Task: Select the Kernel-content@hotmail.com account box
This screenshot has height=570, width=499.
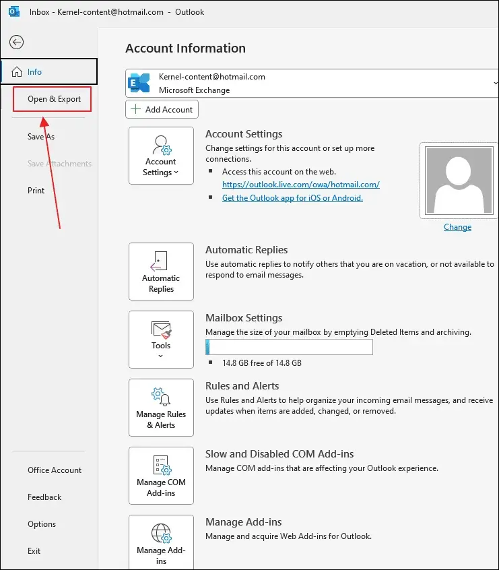Action: [312, 84]
